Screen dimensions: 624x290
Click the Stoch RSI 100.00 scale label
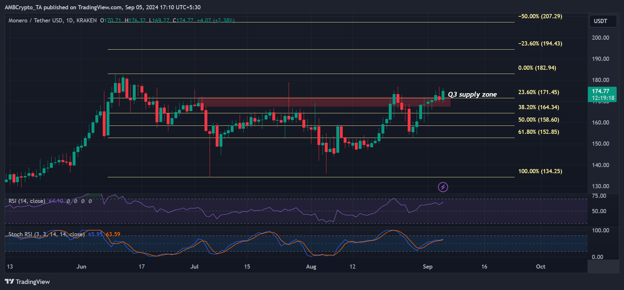coord(601,230)
